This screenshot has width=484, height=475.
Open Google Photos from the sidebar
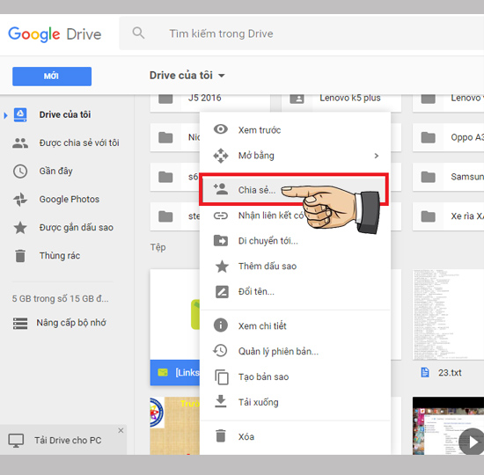click(x=70, y=200)
